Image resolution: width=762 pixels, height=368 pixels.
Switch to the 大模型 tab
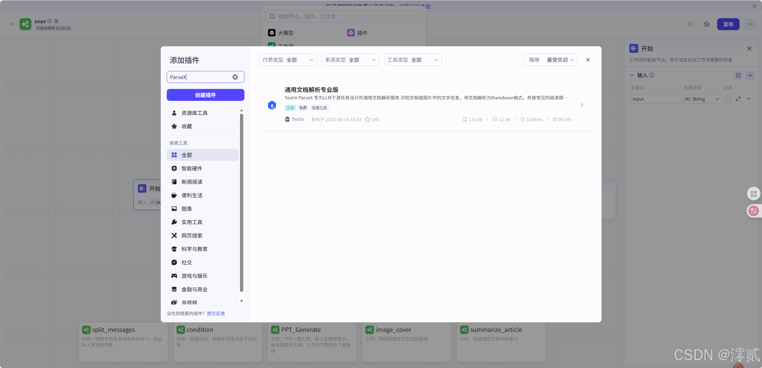coord(281,33)
